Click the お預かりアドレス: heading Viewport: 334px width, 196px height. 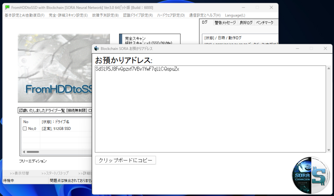point(124,60)
